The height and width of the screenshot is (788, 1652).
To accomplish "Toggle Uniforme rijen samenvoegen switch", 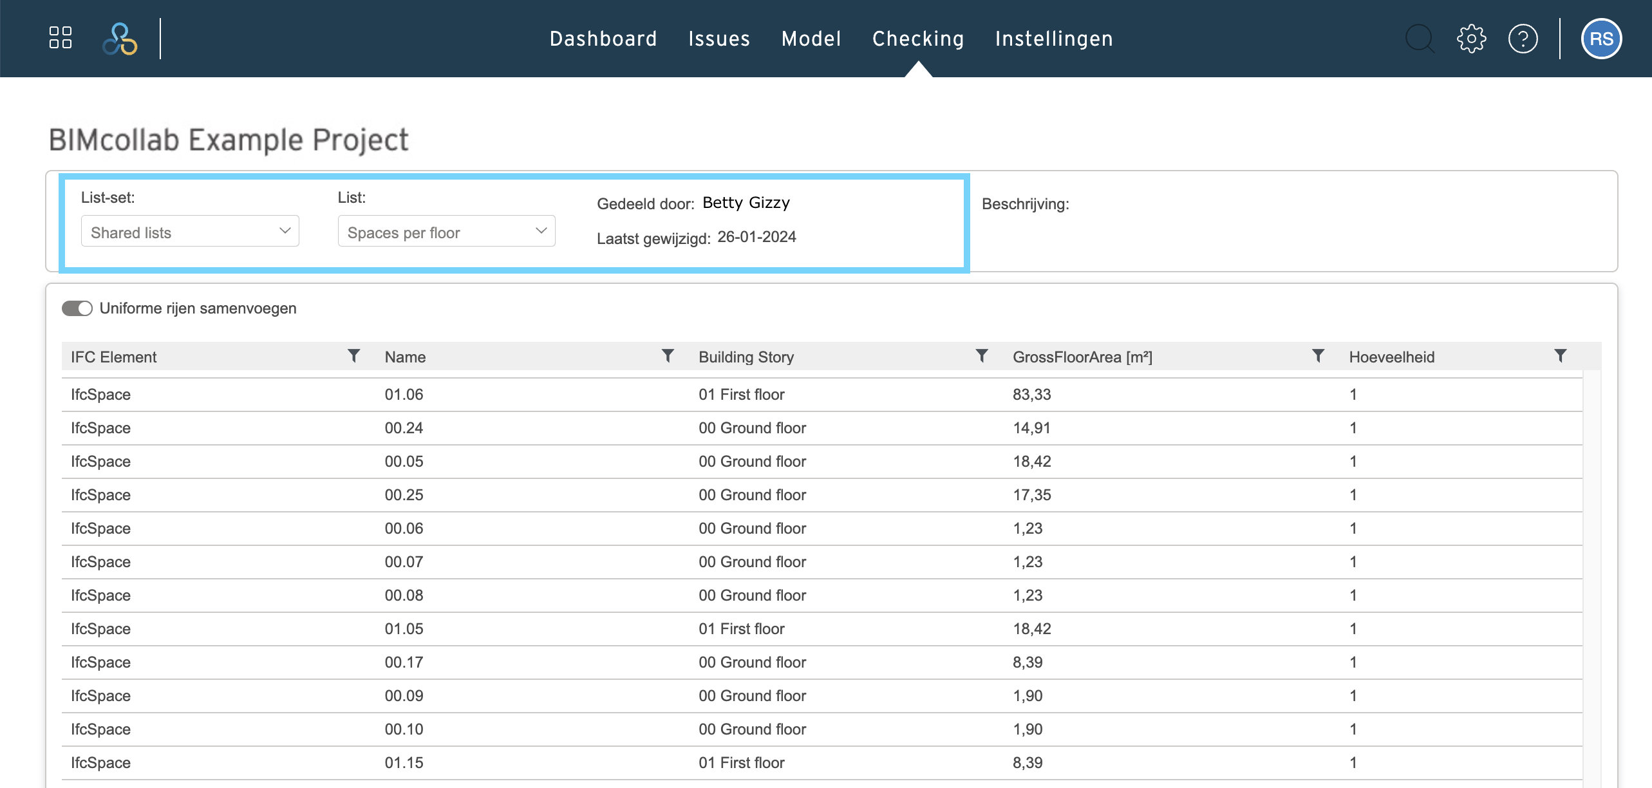I will click(x=77, y=308).
